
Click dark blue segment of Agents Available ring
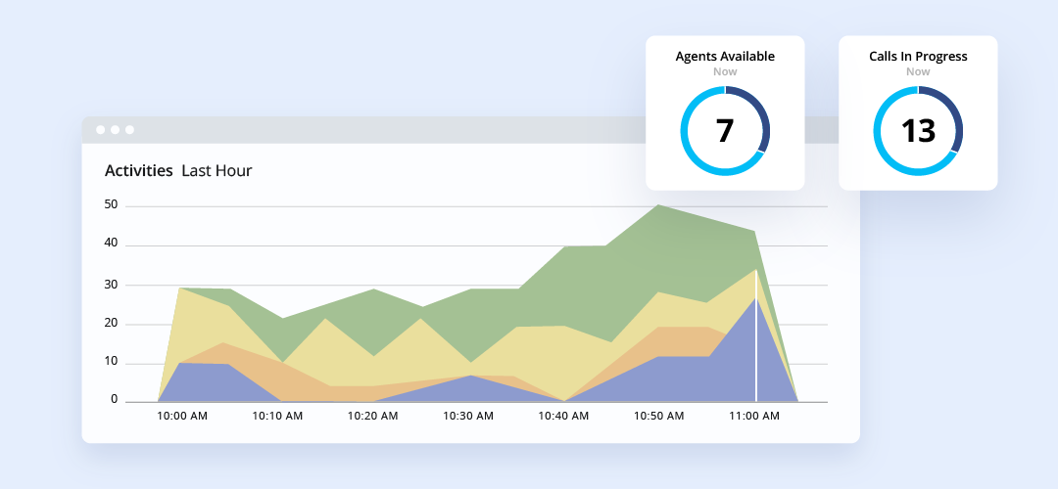[762, 113]
